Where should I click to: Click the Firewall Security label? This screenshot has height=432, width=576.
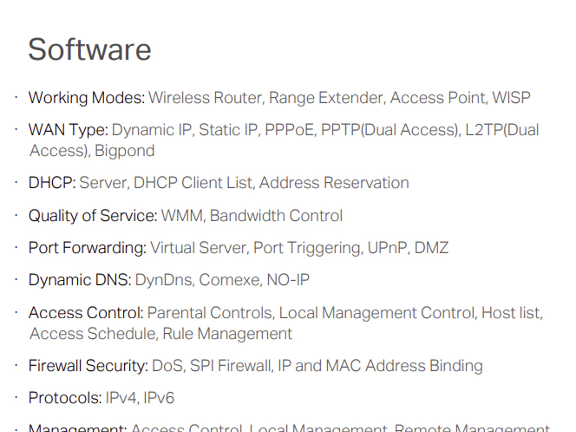click(88, 366)
